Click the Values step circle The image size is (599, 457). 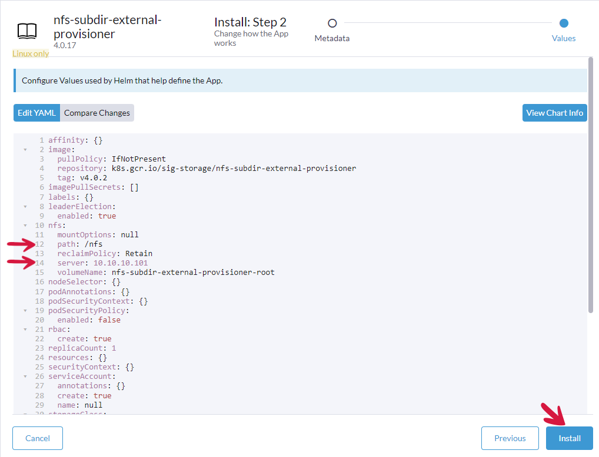(x=564, y=23)
